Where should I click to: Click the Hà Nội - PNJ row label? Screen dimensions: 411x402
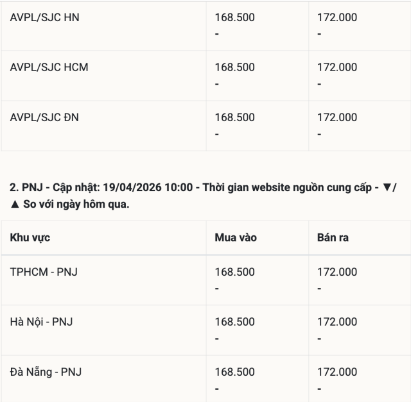coord(41,322)
